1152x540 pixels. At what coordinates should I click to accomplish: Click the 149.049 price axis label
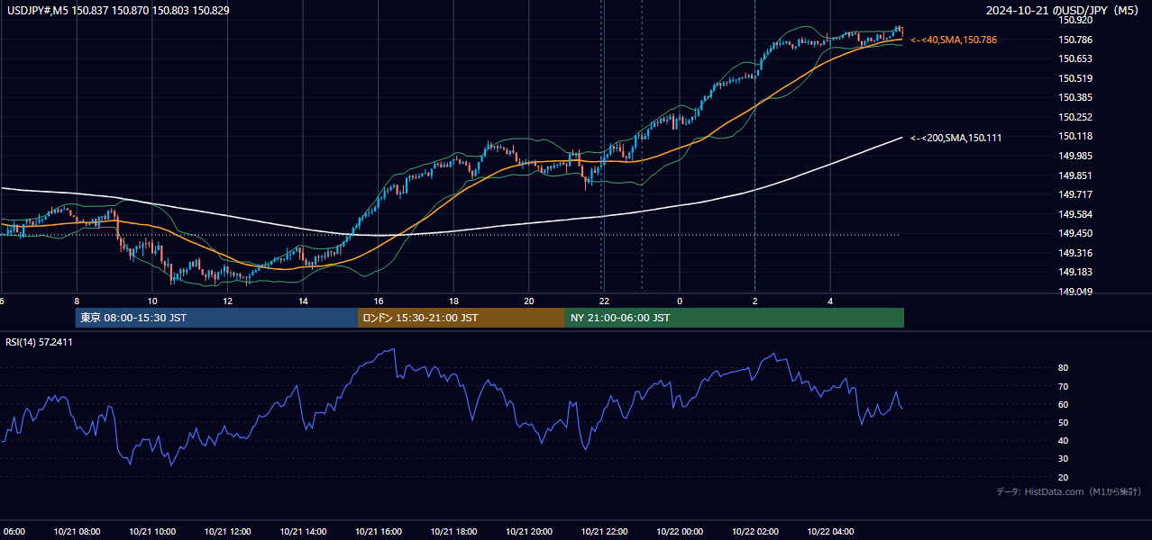coord(1076,292)
